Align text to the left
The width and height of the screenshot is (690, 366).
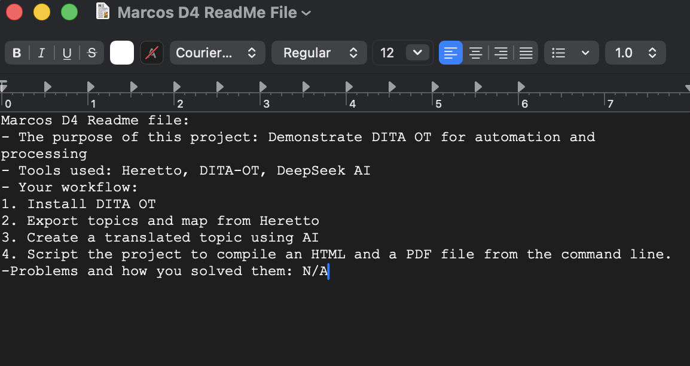pyautogui.click(x=451, y=53)
